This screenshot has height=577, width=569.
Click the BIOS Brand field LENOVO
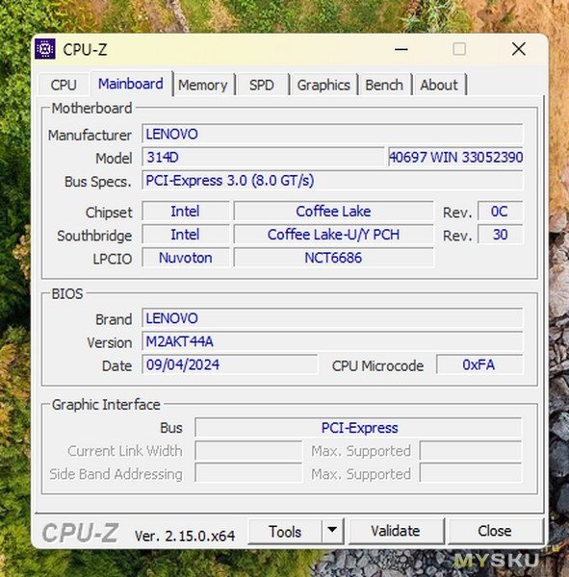click(x=332, y=318)
